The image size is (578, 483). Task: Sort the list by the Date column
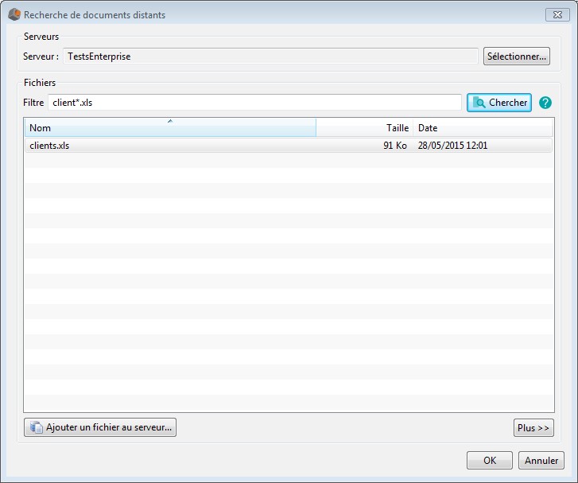483,127
